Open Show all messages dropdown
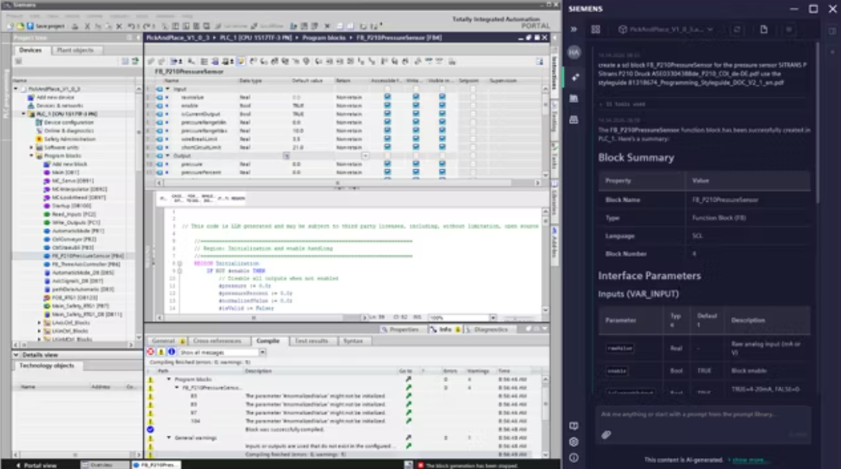This screenshot has height=469, width=841. [262, 353]
